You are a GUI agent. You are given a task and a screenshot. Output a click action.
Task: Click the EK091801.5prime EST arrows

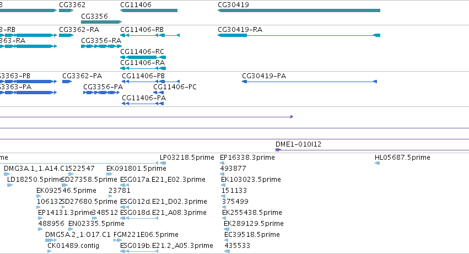[x=109, y=174]
